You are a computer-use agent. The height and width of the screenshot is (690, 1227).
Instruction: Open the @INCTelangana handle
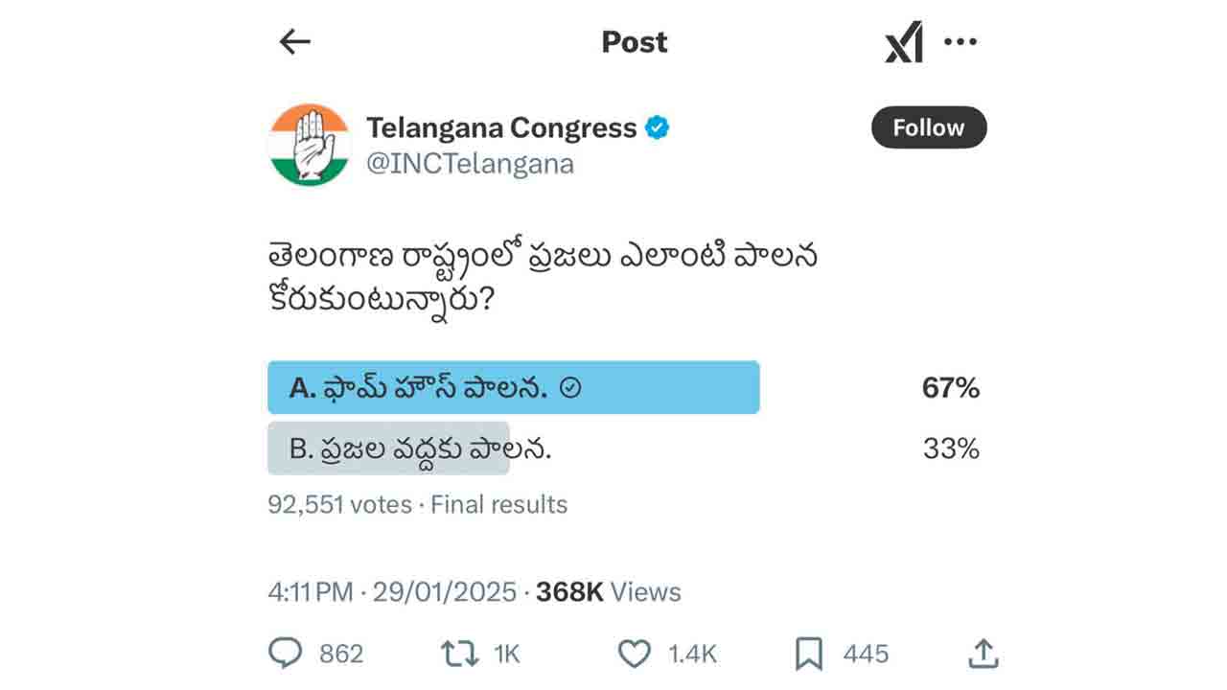coord(470,164)
